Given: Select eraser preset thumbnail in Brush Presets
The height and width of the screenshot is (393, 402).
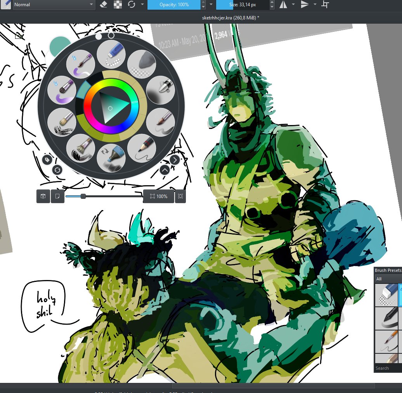Looking at the screenshot, I should pyautogui.click(x=386, y=295).
